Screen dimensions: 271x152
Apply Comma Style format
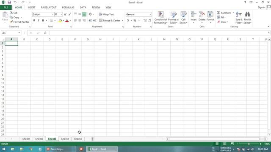coord(139,21)
